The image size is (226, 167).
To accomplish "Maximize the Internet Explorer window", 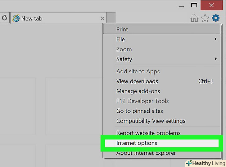I will (x=194, y=5).
